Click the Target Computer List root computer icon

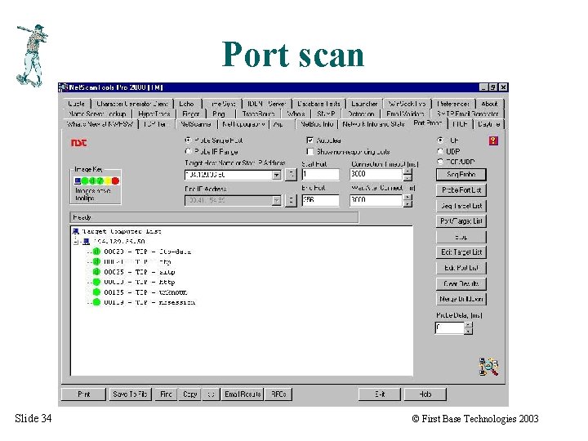click(x=76, y=231)
